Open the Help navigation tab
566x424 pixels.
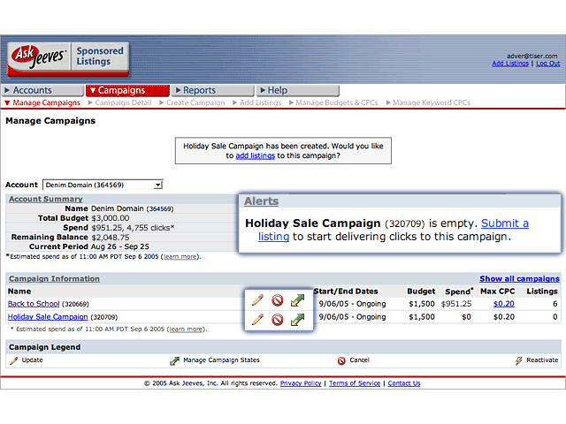click(298, 90)
